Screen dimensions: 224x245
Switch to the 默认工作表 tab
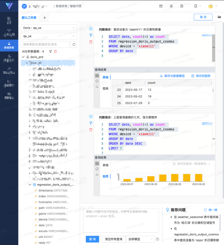click(x=29, y=18)
